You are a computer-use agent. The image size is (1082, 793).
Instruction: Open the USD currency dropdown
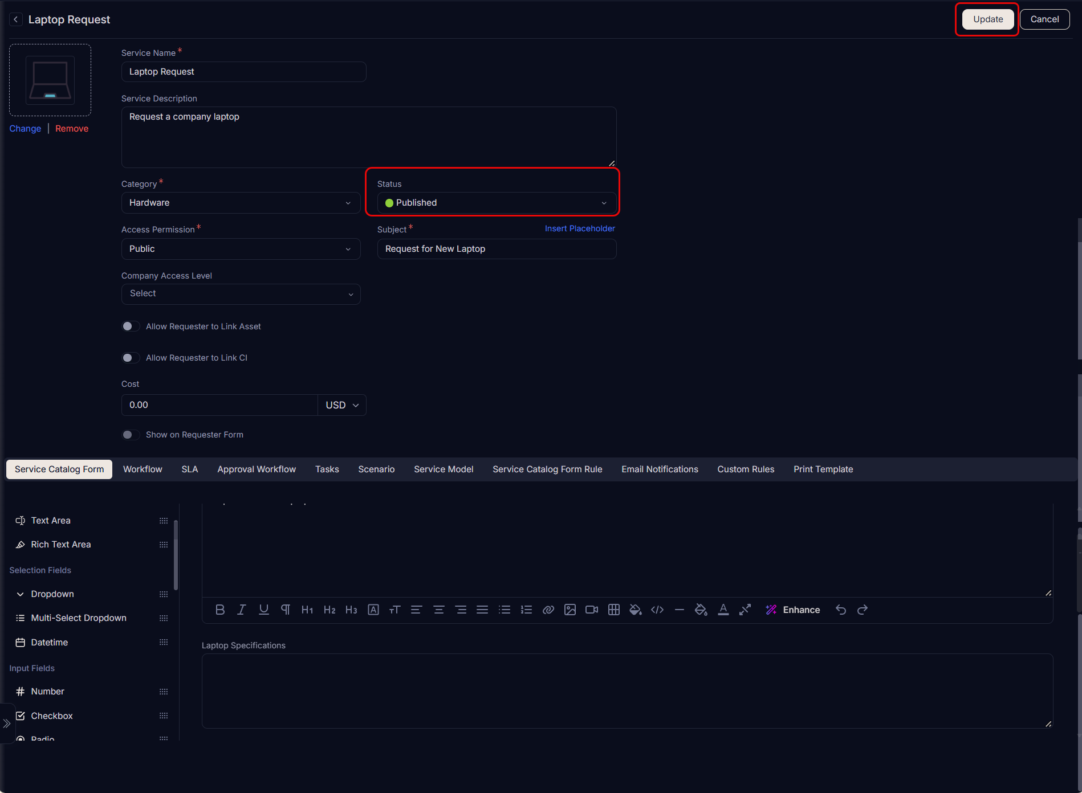click(342, 405)
